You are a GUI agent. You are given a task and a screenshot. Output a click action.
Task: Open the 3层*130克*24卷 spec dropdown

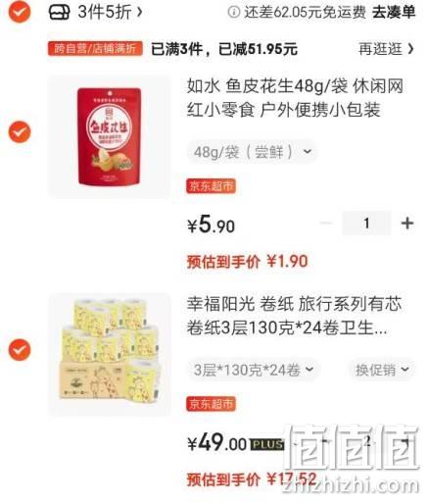[254, 370]
